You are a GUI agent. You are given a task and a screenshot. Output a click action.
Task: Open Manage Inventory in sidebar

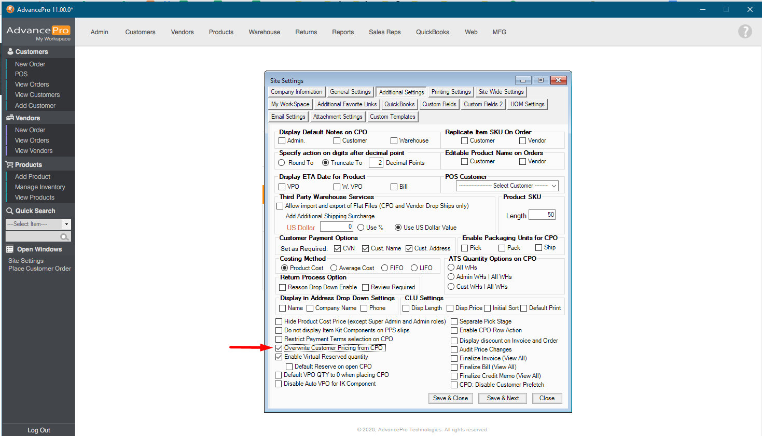pos(40,187)
